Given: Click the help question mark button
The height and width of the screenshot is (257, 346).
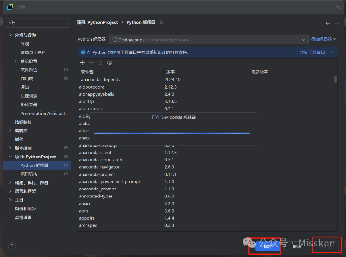Looking at the screenshot, I should click(x=12, y=246).
